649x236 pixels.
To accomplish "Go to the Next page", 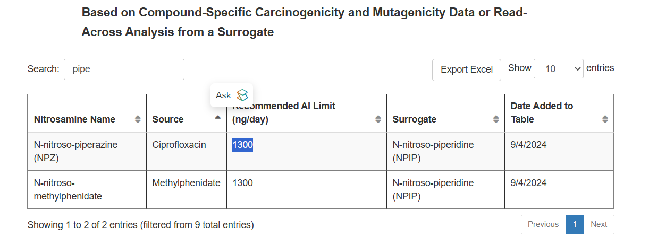I will point(599,224).
